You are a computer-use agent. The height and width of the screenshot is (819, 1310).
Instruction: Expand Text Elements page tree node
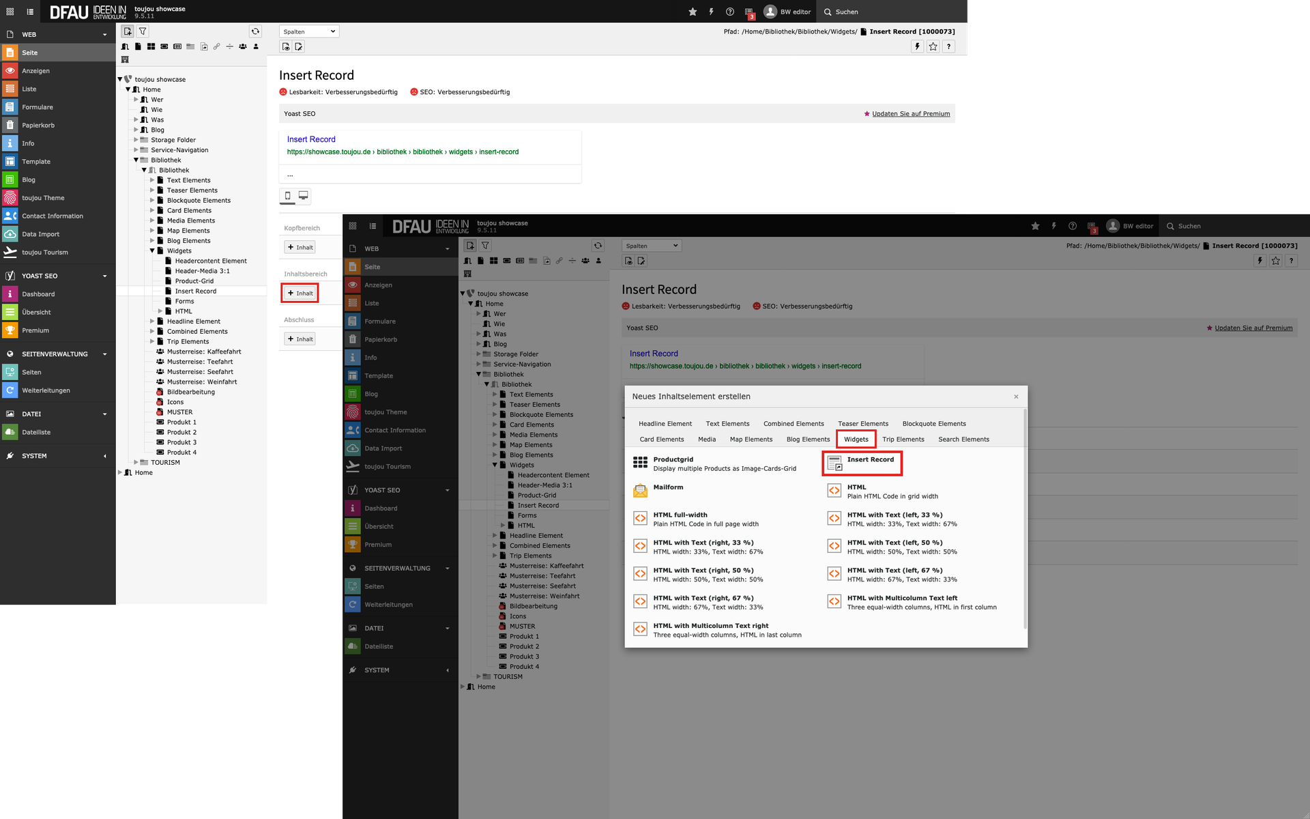(152, 180)
